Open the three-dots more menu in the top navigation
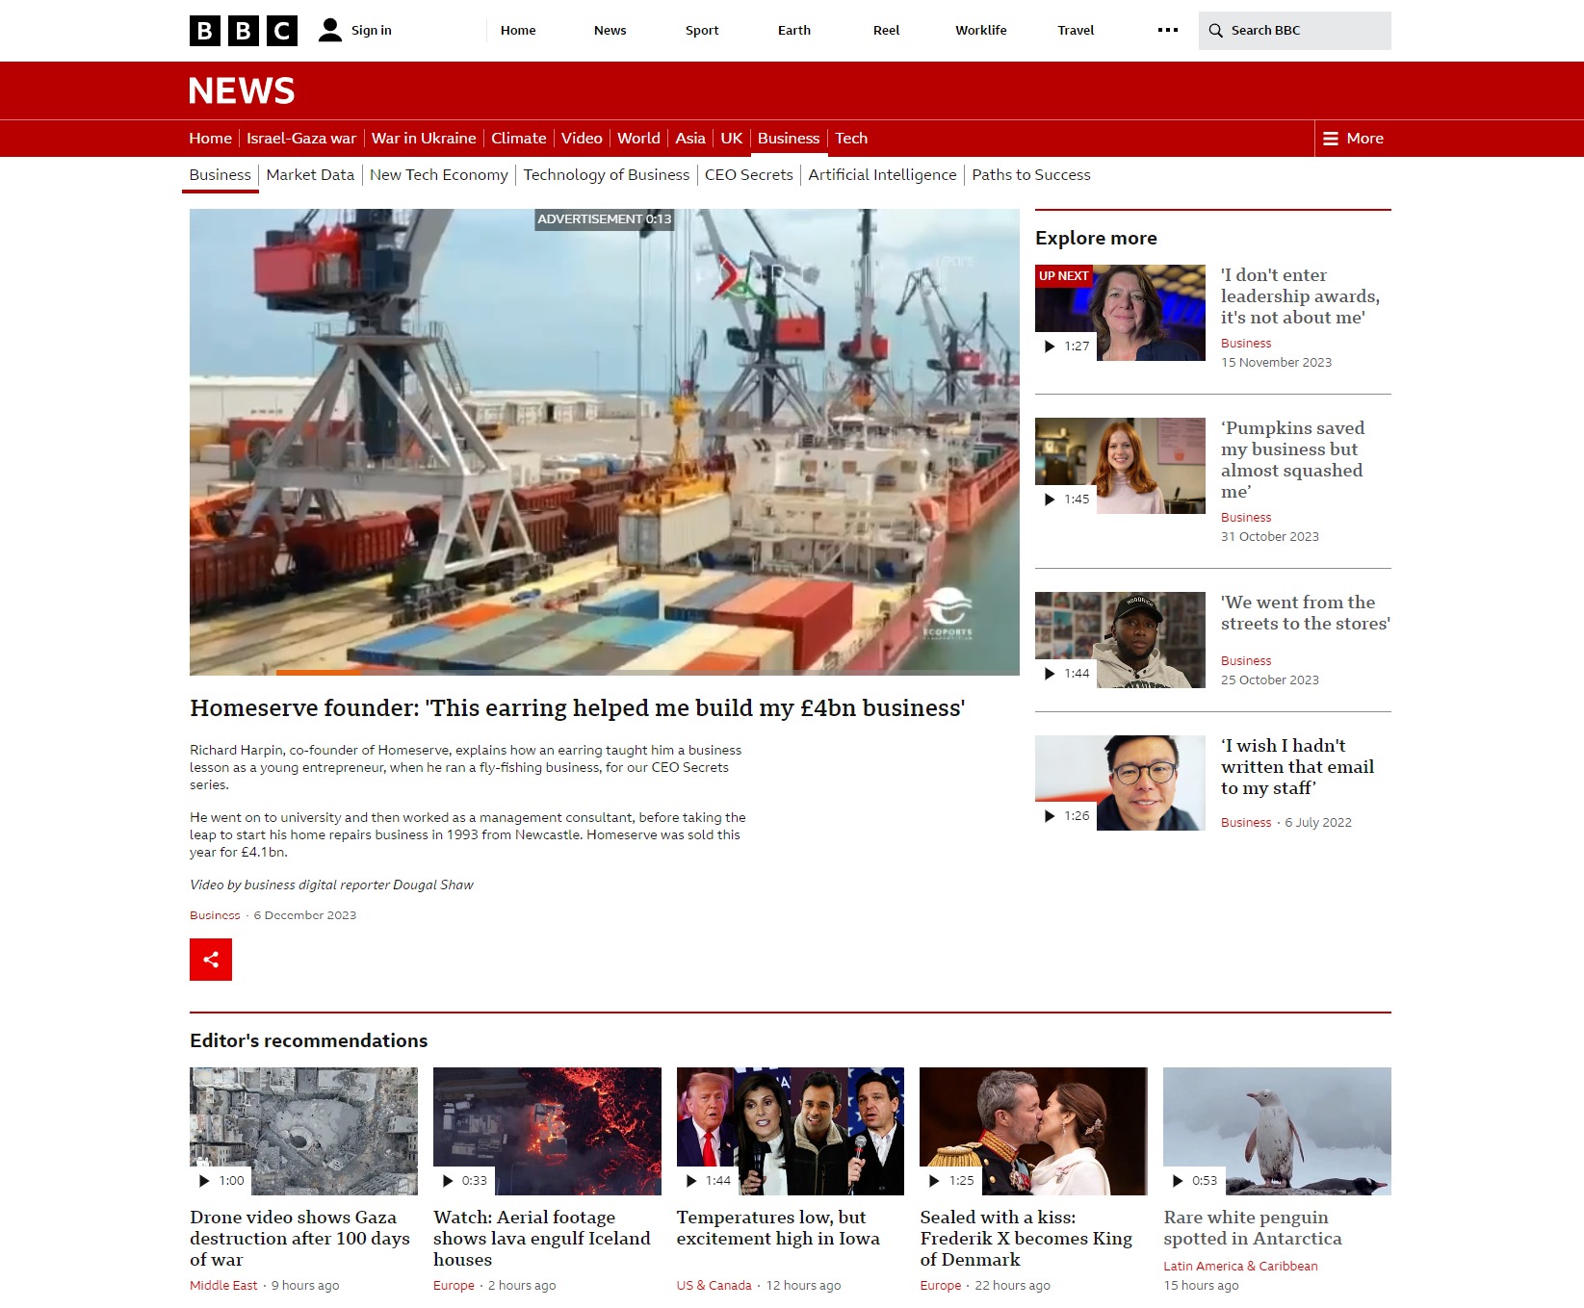 pyautogui.click(x=1167, y=30)
